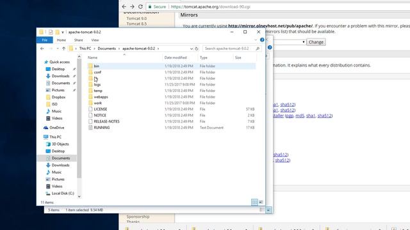Sort by Size column header
The width and height of the screenshot is (410, 230).
coord(238,57)
